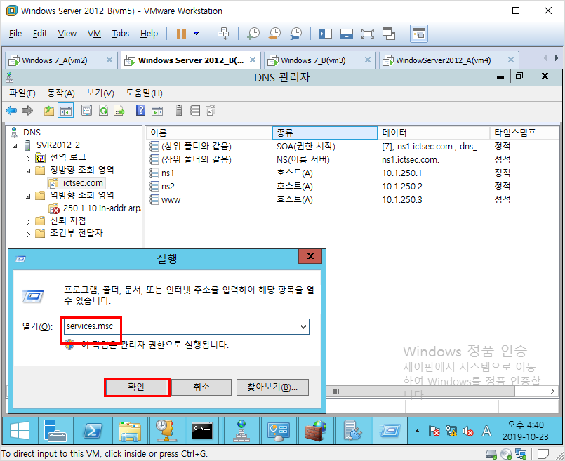Viewport: 565px width, 461px height.
Task: Click the VMware full screen icon
Action: [x=368, y=34]
